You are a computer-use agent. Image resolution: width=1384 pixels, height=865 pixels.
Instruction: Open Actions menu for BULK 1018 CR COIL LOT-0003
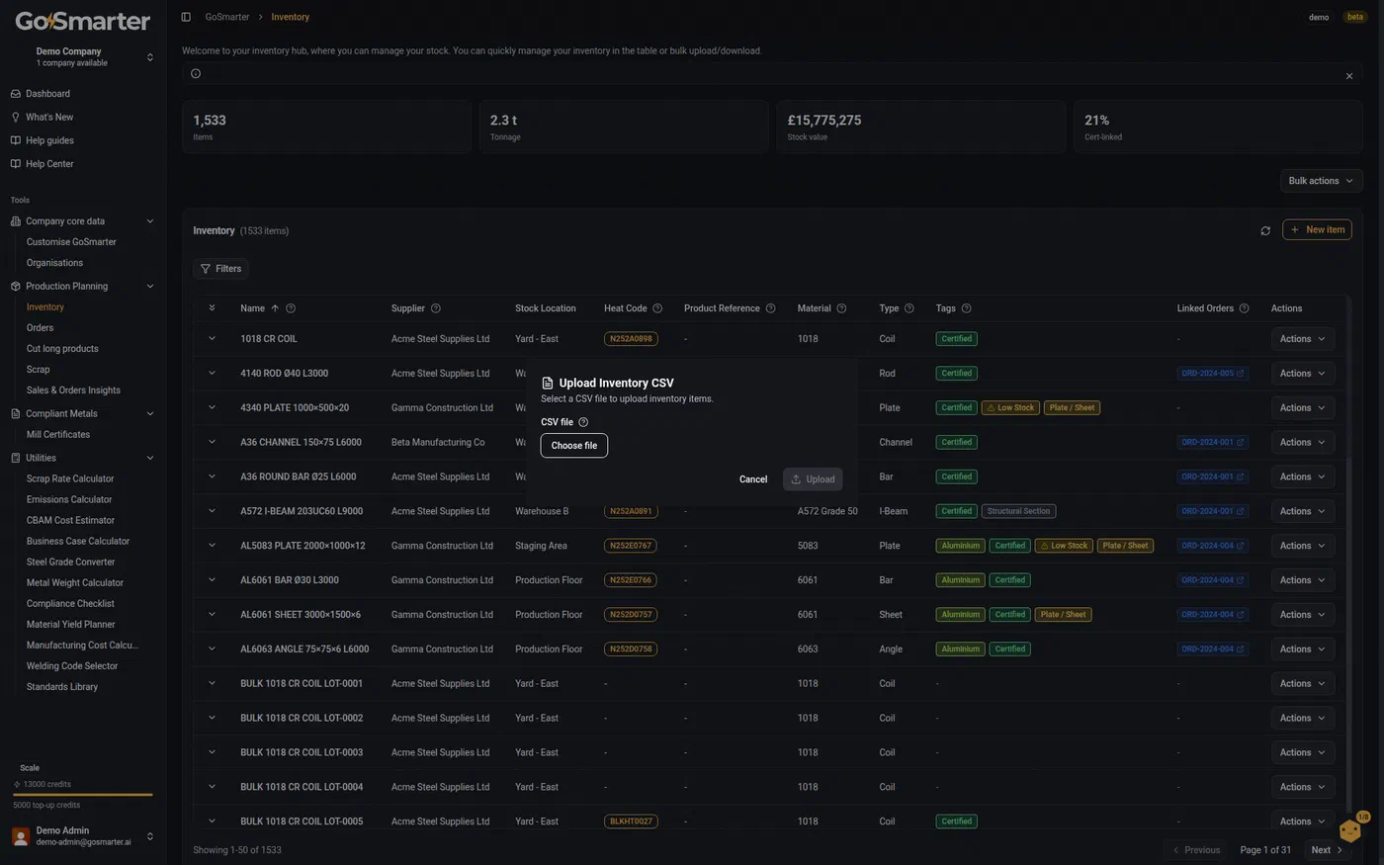coord(1302,753)
